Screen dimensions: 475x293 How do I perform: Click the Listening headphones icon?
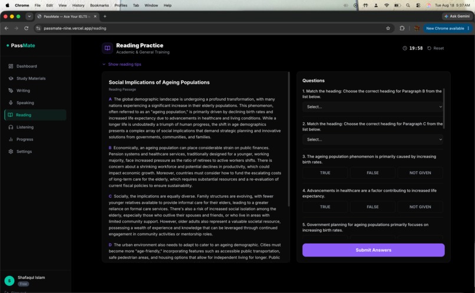pyautogui.click(x=11, y=127)
